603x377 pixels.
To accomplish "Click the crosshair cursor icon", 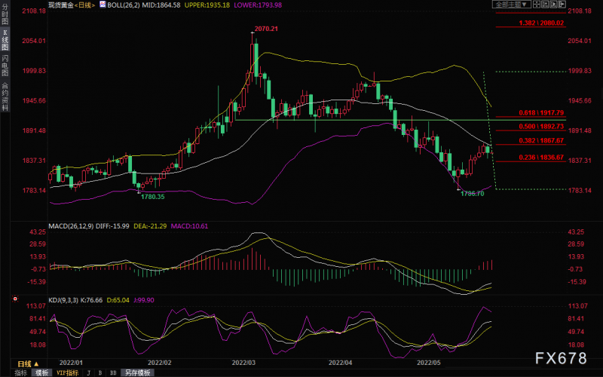I will (x=537, y=5).
